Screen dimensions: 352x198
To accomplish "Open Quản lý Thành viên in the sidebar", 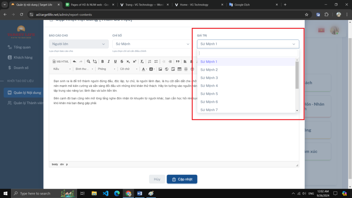I will pos(25,103).
